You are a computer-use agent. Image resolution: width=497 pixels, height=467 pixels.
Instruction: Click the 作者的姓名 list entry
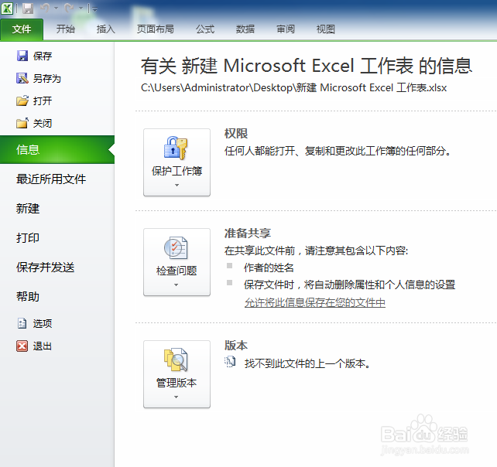(x=269, y=268)
